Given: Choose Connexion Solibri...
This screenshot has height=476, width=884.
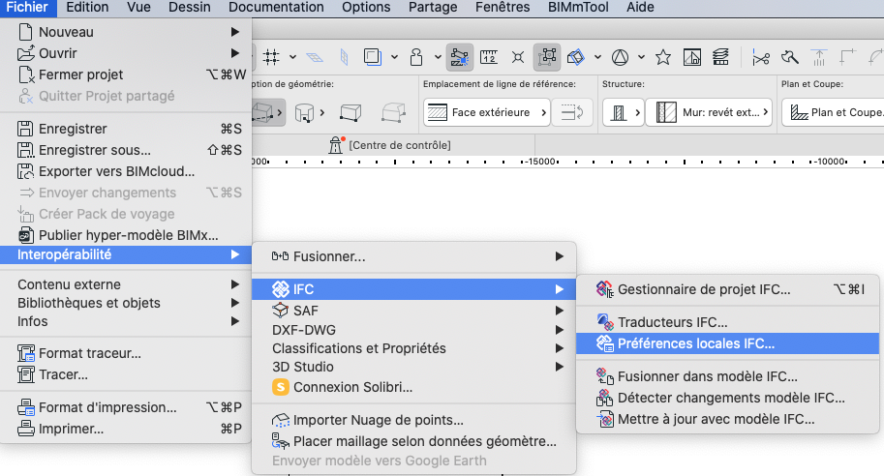Looking at the screenshot, I should pos(413,388).
